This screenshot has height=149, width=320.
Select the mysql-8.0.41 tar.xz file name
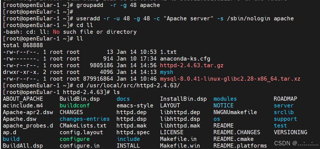click(x=230, y=79)
